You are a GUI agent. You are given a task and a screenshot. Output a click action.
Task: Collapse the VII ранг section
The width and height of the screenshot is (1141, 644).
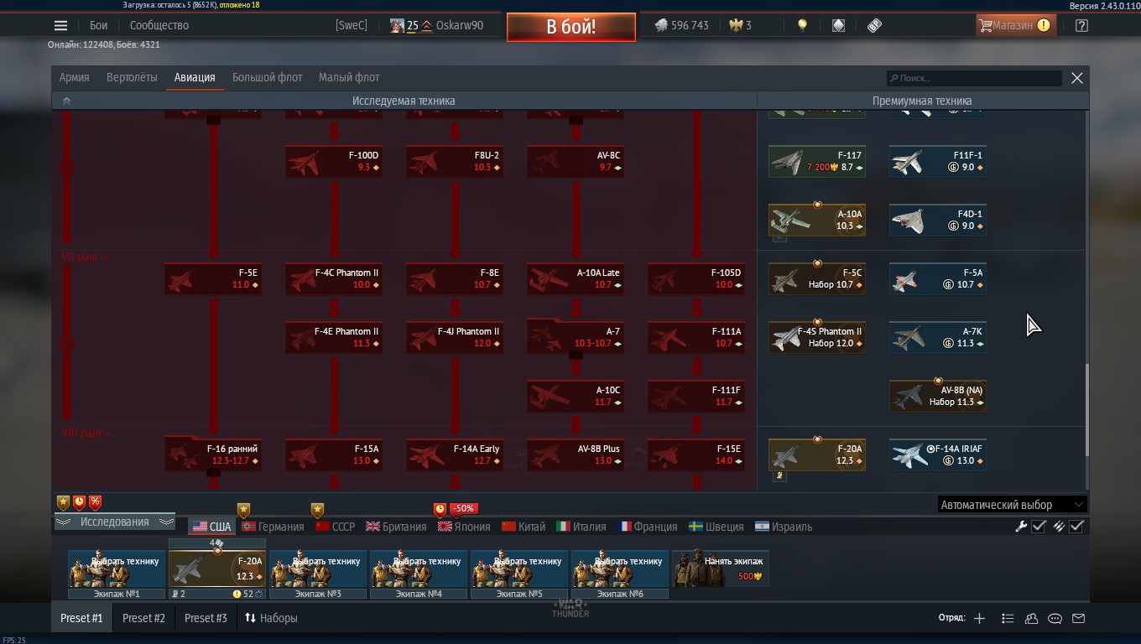86,257
